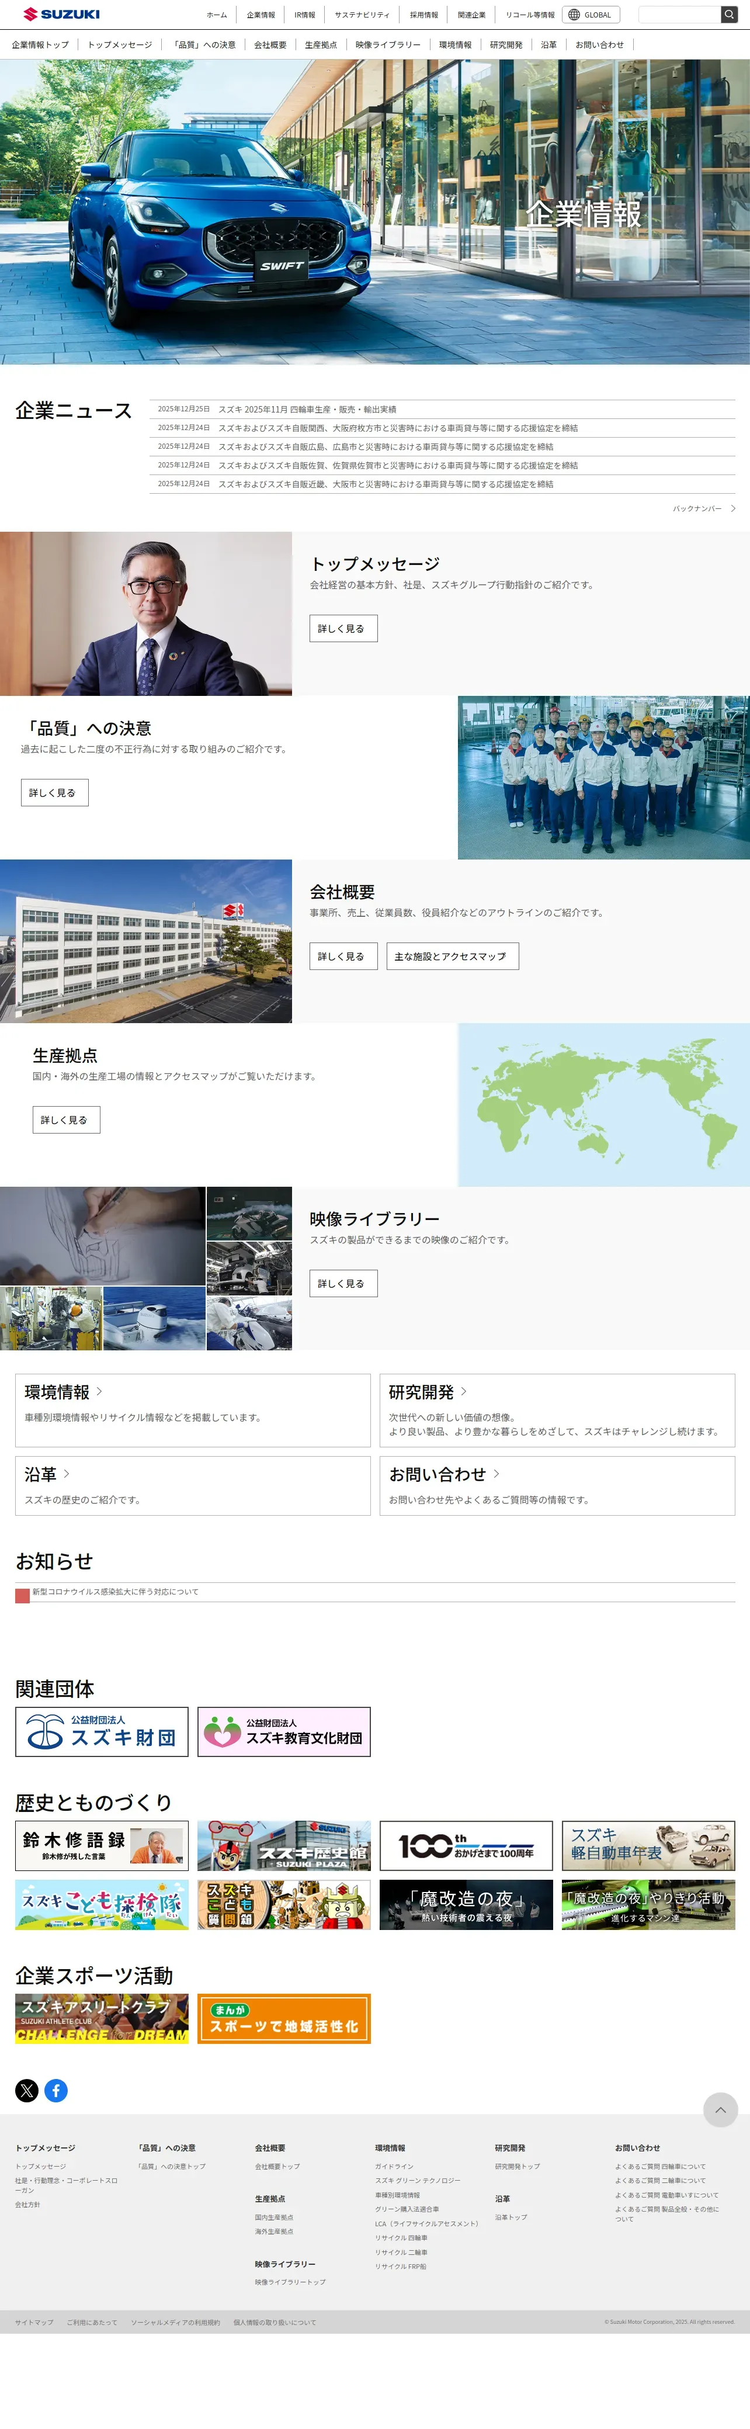Open スズキ グリーン テクノロジー footer link
Screen dimensions: 750x2429
[x=418, y=2181]
